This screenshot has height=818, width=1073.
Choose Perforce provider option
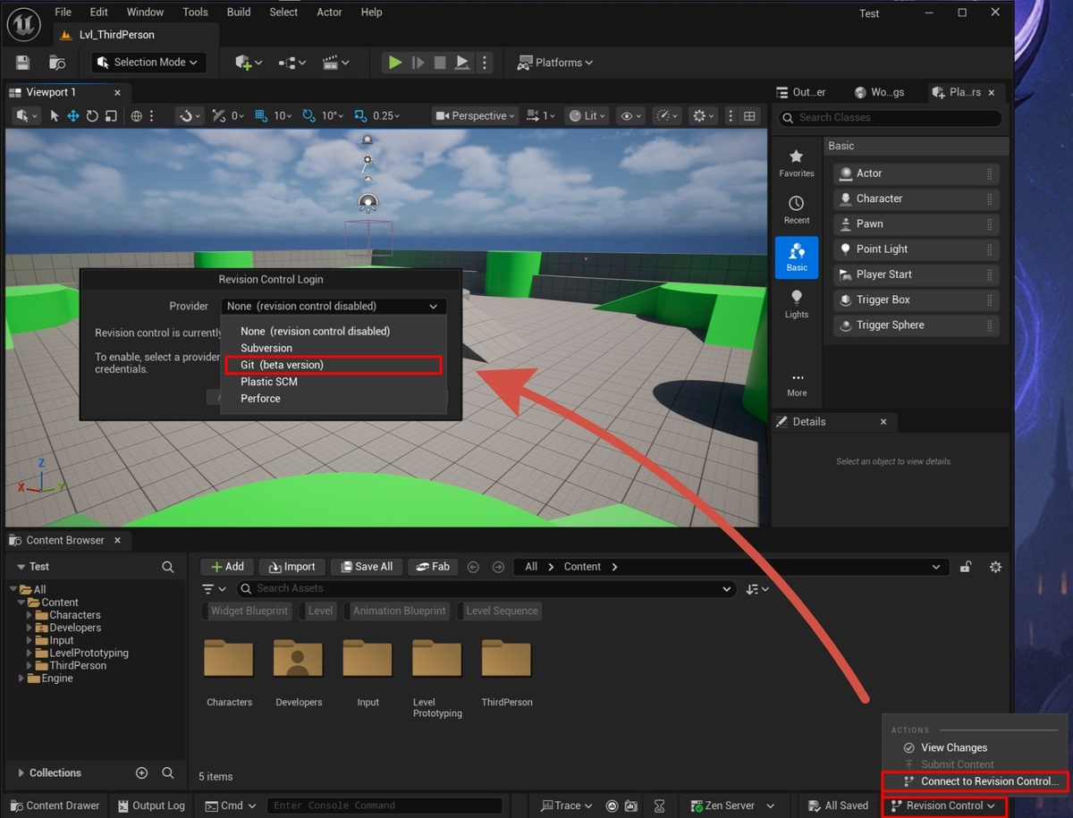tap(333, 399)
